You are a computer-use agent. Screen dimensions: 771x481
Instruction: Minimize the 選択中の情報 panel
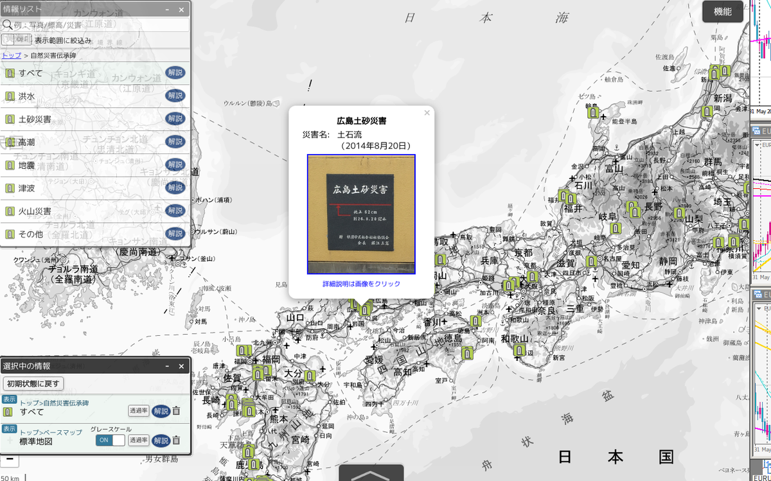pyautogui.click(x=167, y=366)
